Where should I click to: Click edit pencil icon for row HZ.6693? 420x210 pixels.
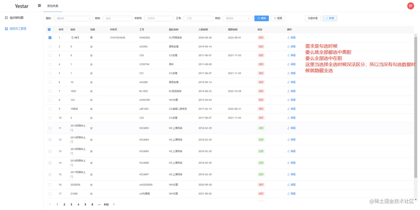coord(288,128)
